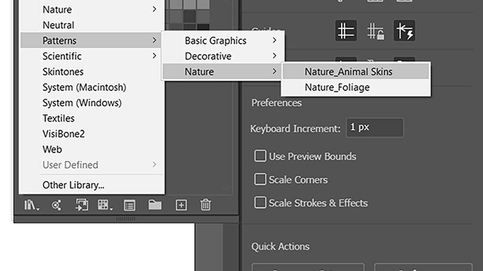This screenshot has height=271, width=483.
Task: Open Swatch Options icon
Action: click(129, 206)
